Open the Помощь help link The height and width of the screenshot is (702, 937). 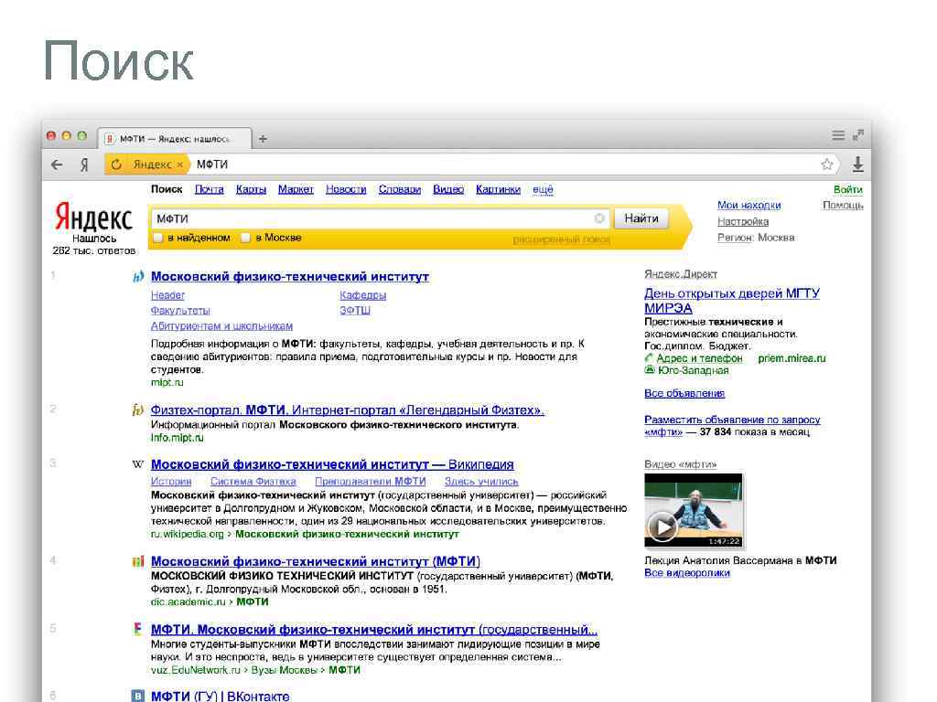pyautogui.click(x=843, y=206)
